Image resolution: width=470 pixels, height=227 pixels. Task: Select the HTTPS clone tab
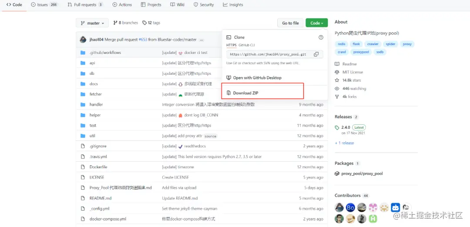coord(232,45)
